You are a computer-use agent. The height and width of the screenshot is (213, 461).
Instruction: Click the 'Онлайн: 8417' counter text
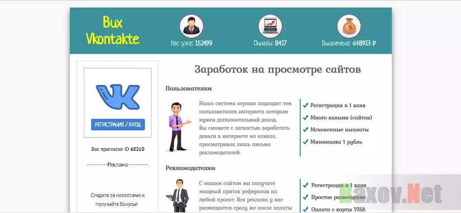[x=270, y=43]
